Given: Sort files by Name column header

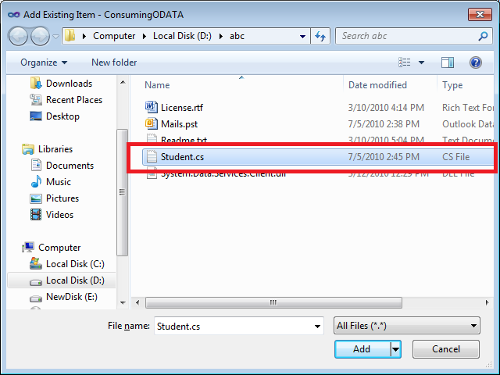Looking at the screenshot, I should [x=157, y=85].
